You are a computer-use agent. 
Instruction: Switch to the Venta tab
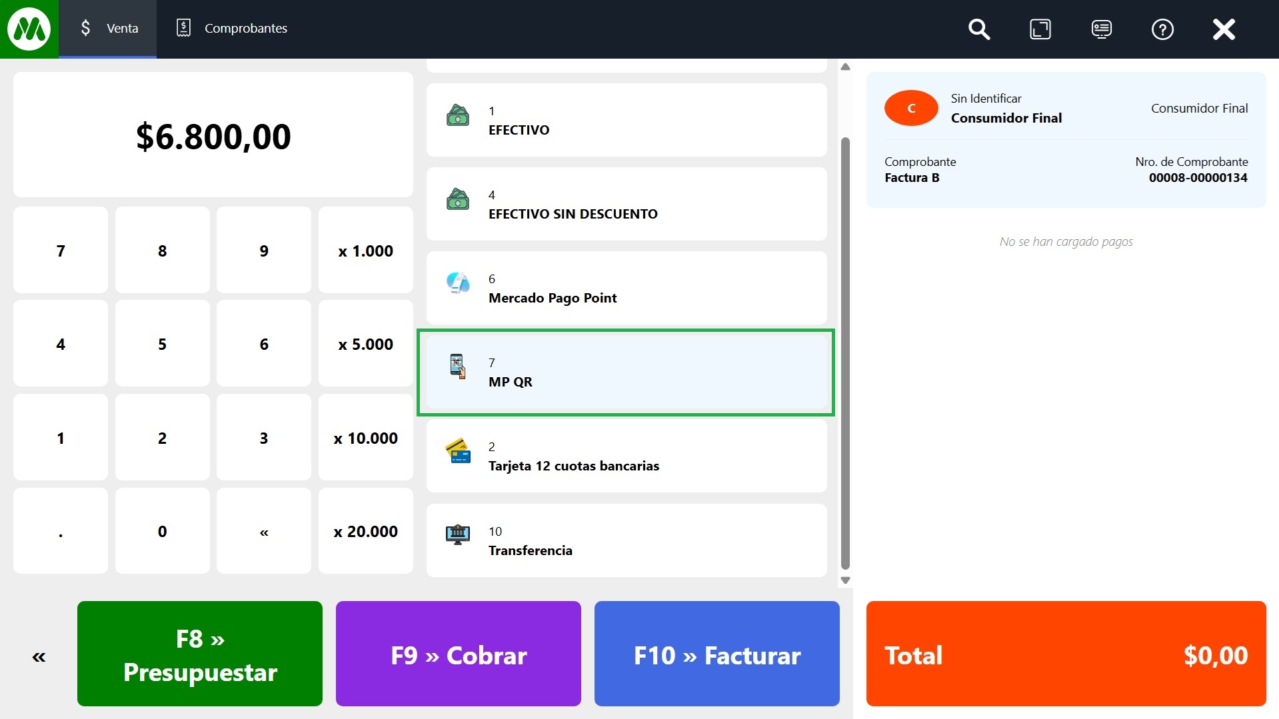pos(108,29)
